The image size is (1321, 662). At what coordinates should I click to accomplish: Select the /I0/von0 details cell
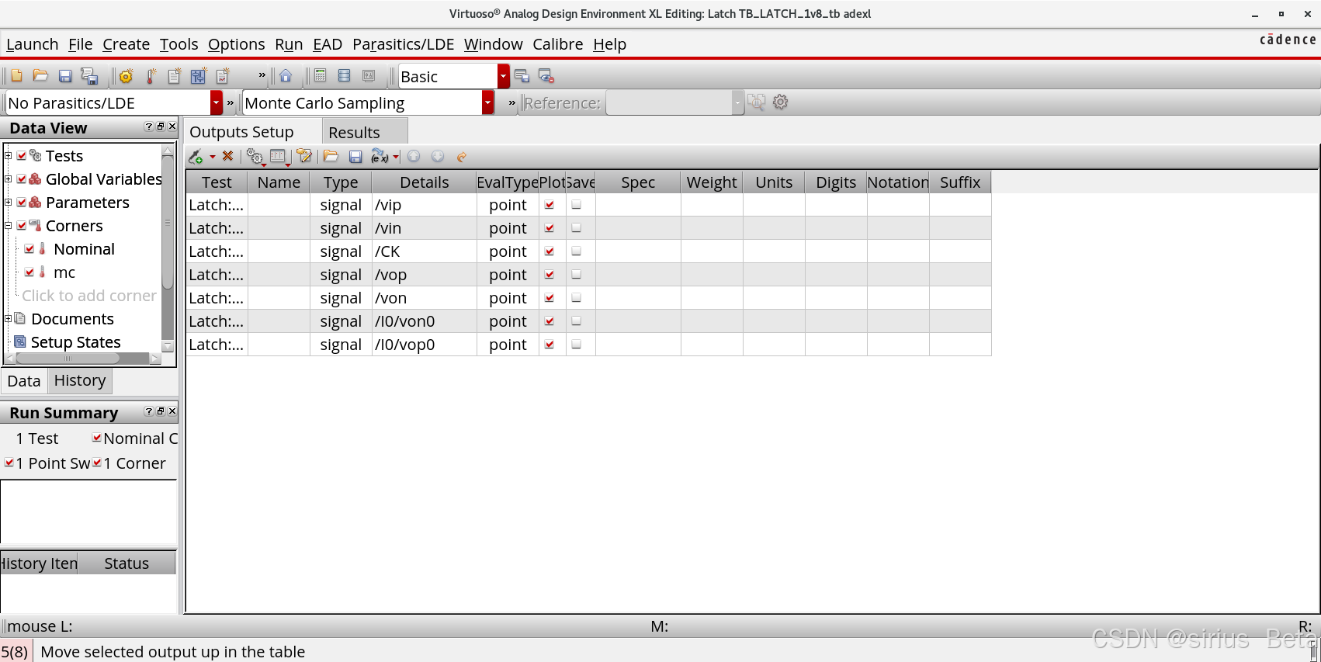pos(425,321)
